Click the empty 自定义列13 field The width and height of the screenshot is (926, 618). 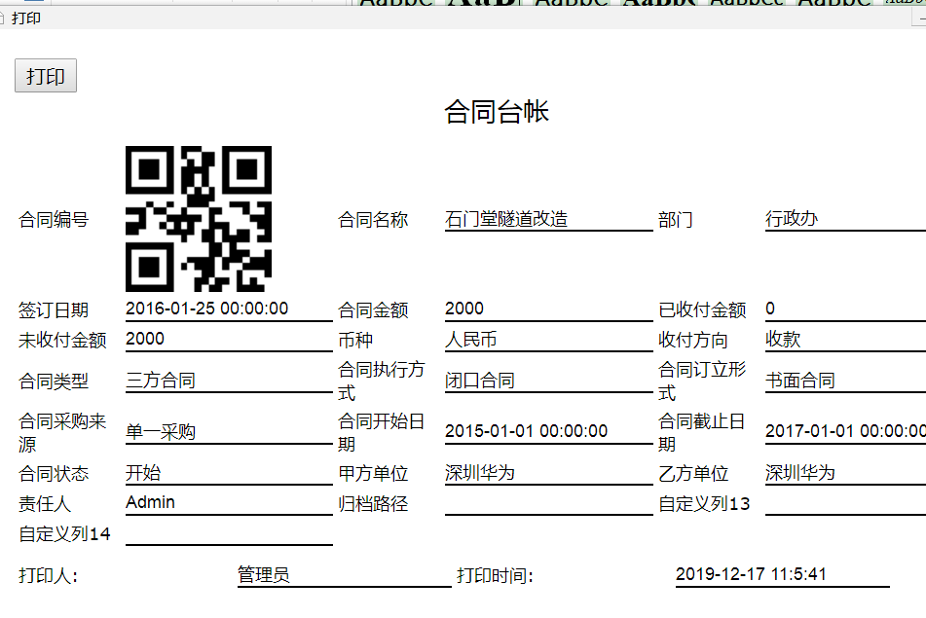coord(846,505)
